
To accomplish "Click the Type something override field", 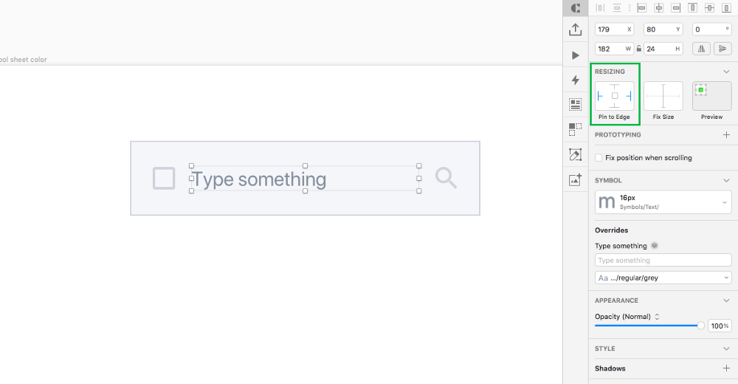I will 663,260.
